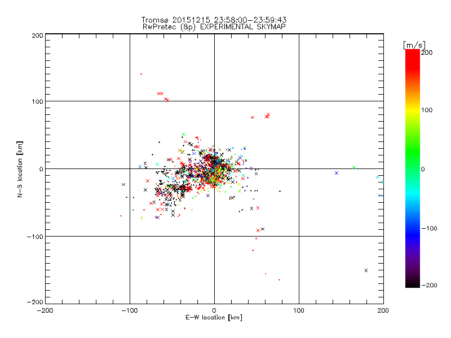Viewport: 451px width, 338px height.
Task: Click the colorbar tick label "100"
Action: [427, 110]
